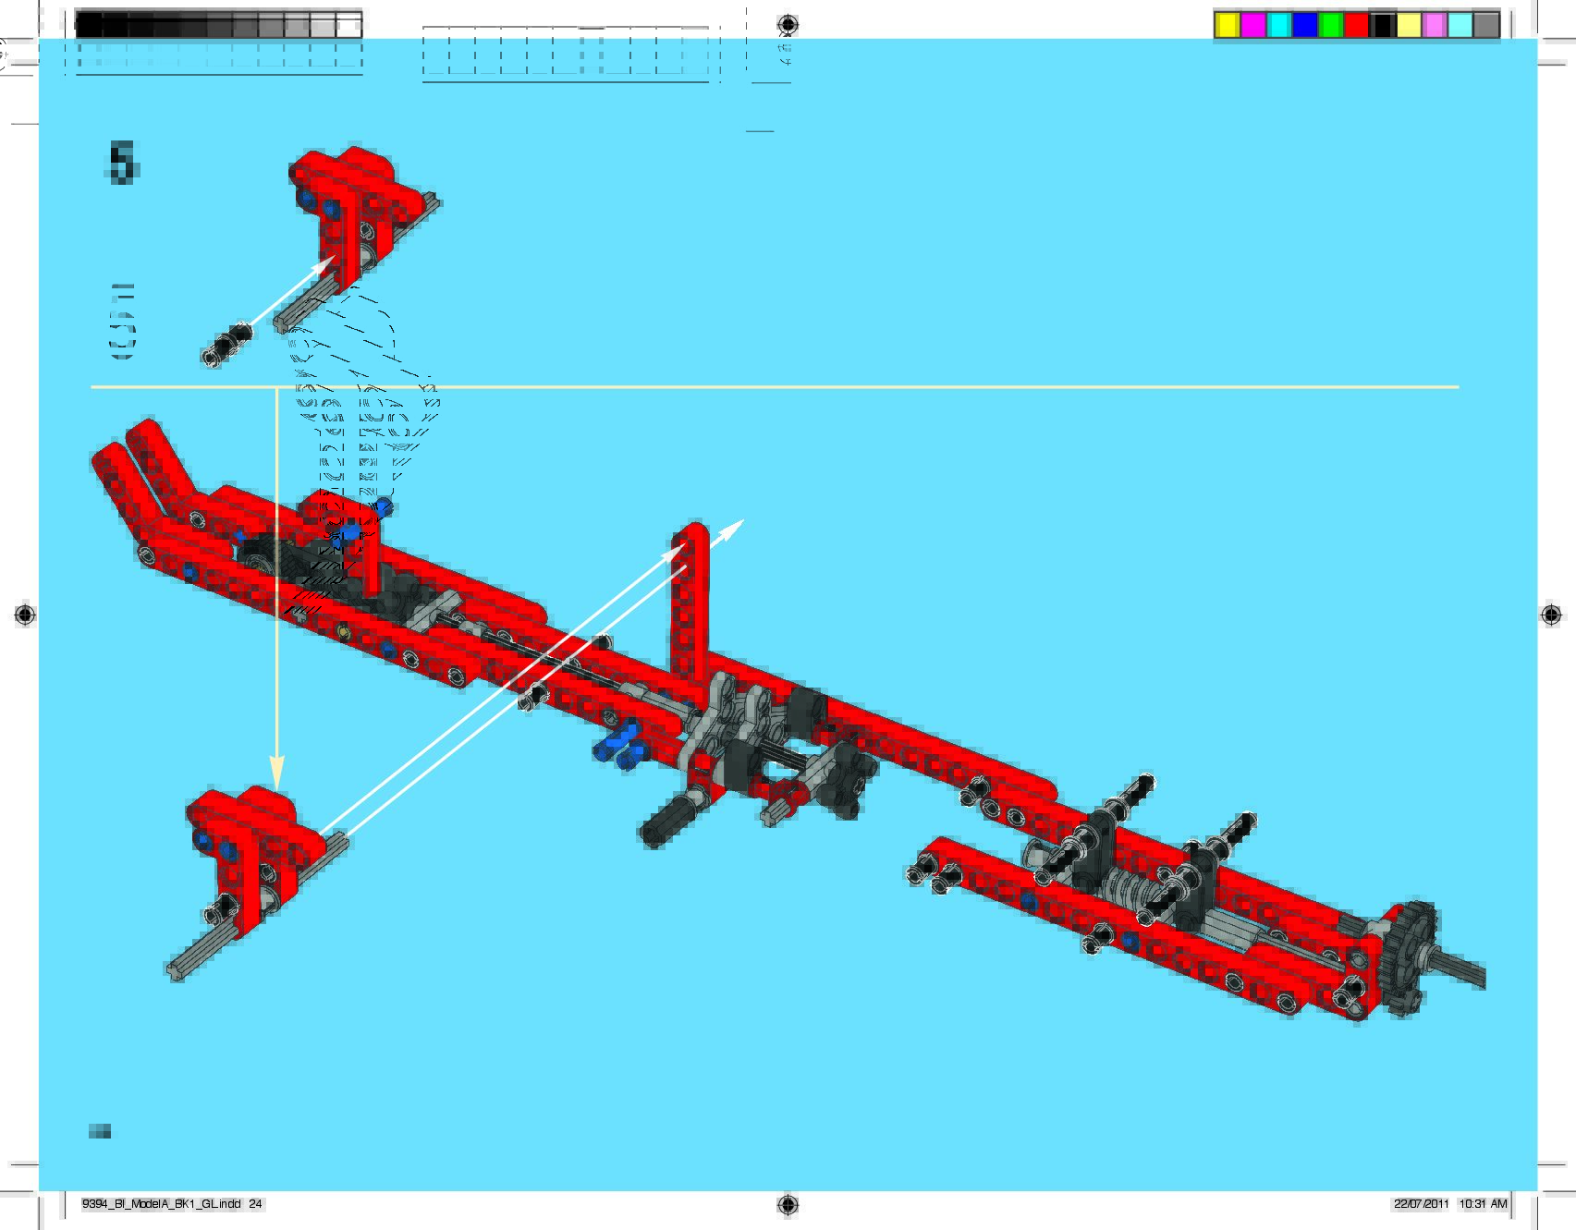The height and width of the screenshot is (1230, 1576).
Task: Select the black swatch in the color bar
Action: 1382,25
